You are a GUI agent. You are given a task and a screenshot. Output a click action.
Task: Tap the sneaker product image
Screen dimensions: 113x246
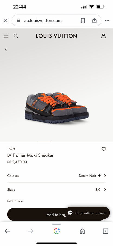pos(56,108)
